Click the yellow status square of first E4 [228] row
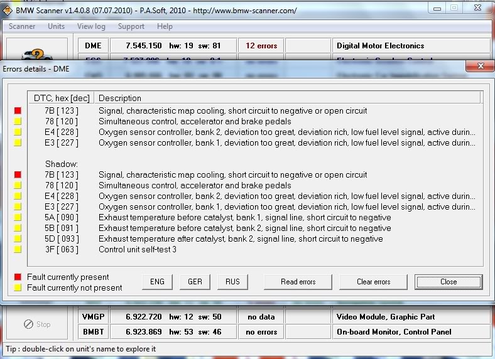 [x=18, y=132]
